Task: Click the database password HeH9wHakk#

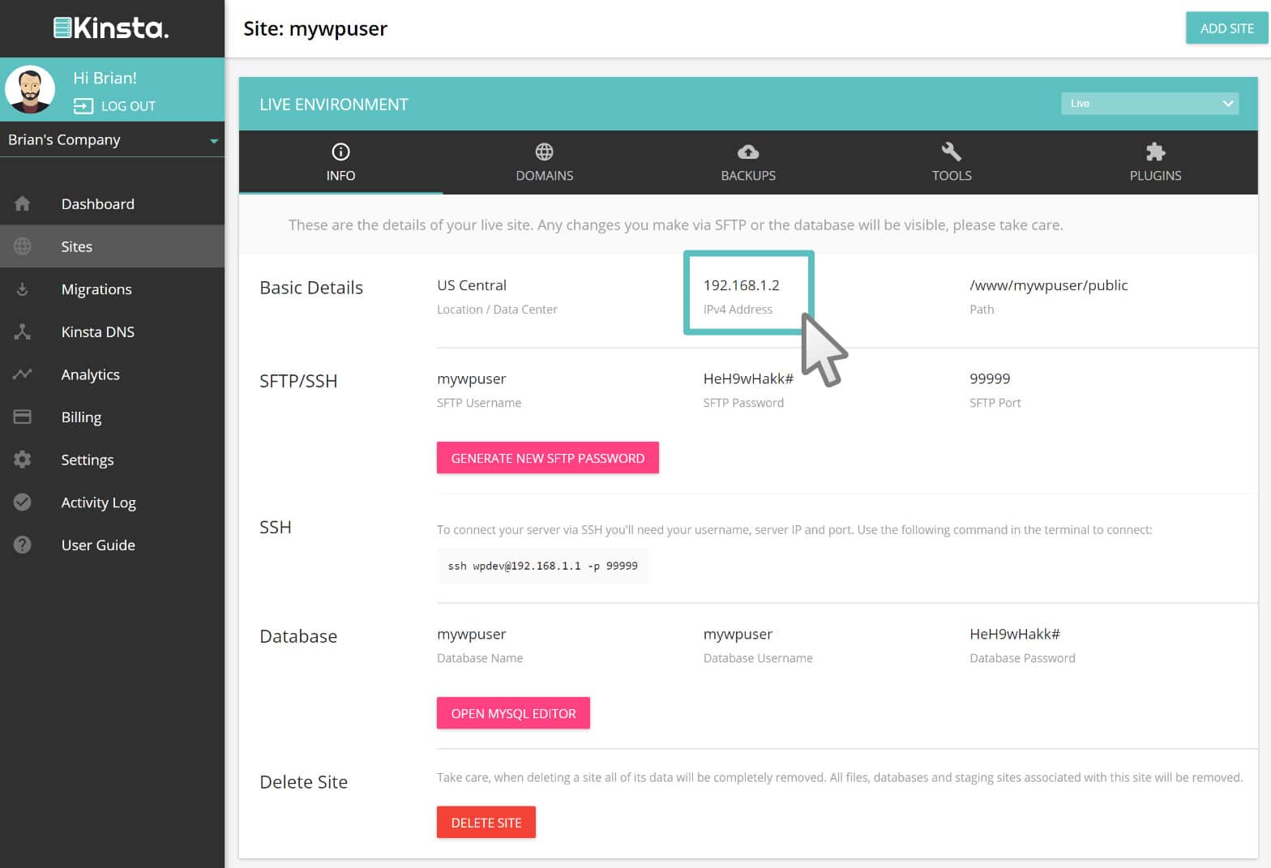Action: 1015,634
